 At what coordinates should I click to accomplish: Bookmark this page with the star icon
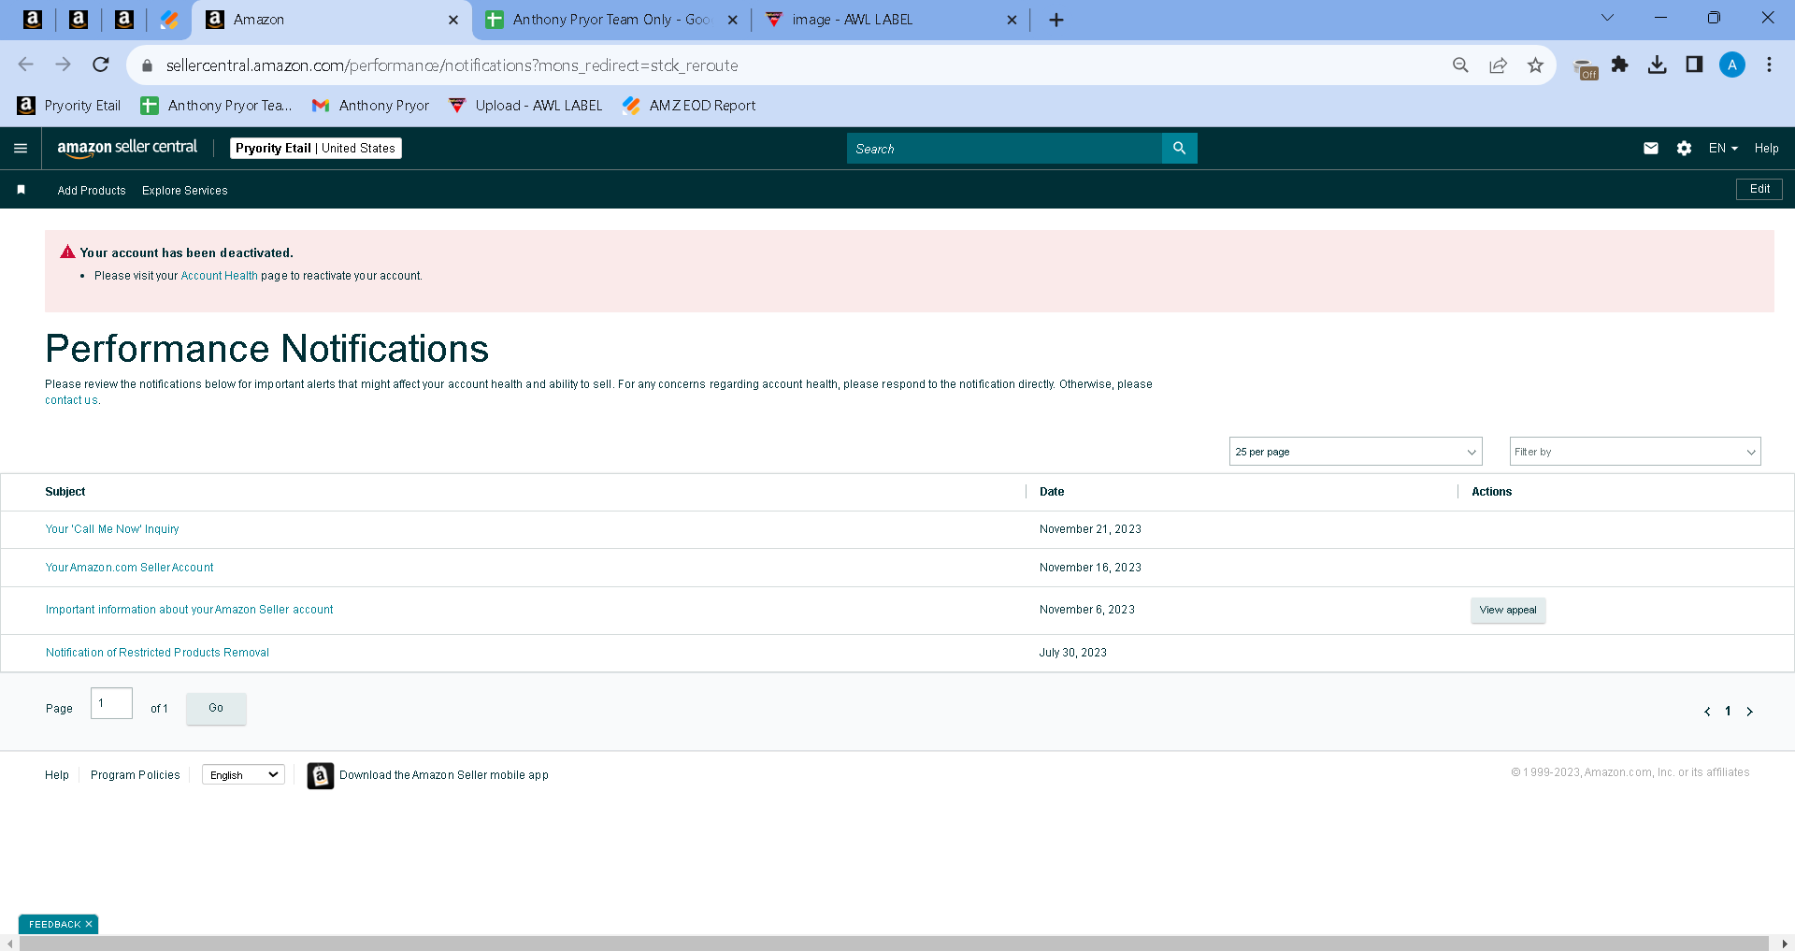click(x=1535, y=65)
